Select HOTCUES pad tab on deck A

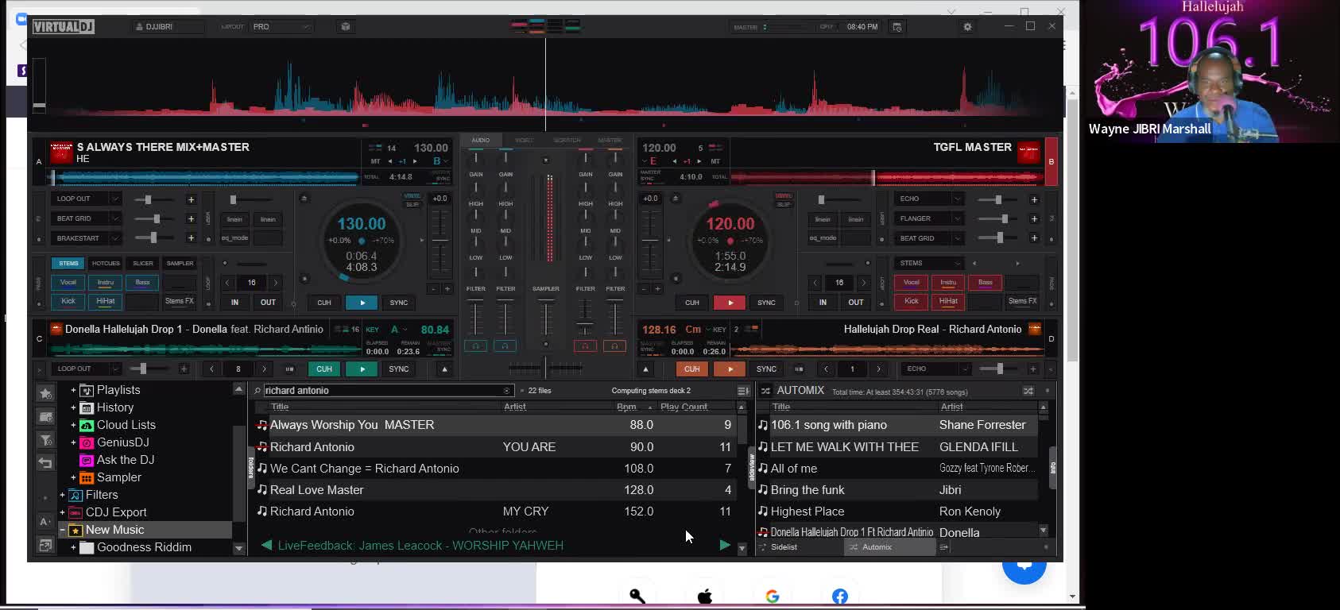coord(106,263)
